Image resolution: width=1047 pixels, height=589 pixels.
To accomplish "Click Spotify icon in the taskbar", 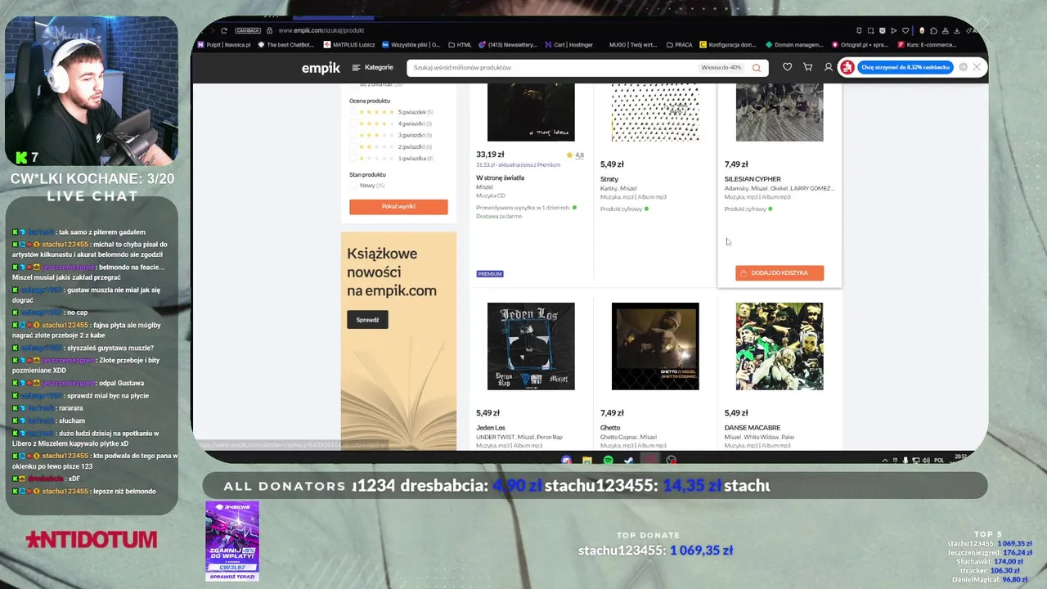I will click(x=608, y=461).
